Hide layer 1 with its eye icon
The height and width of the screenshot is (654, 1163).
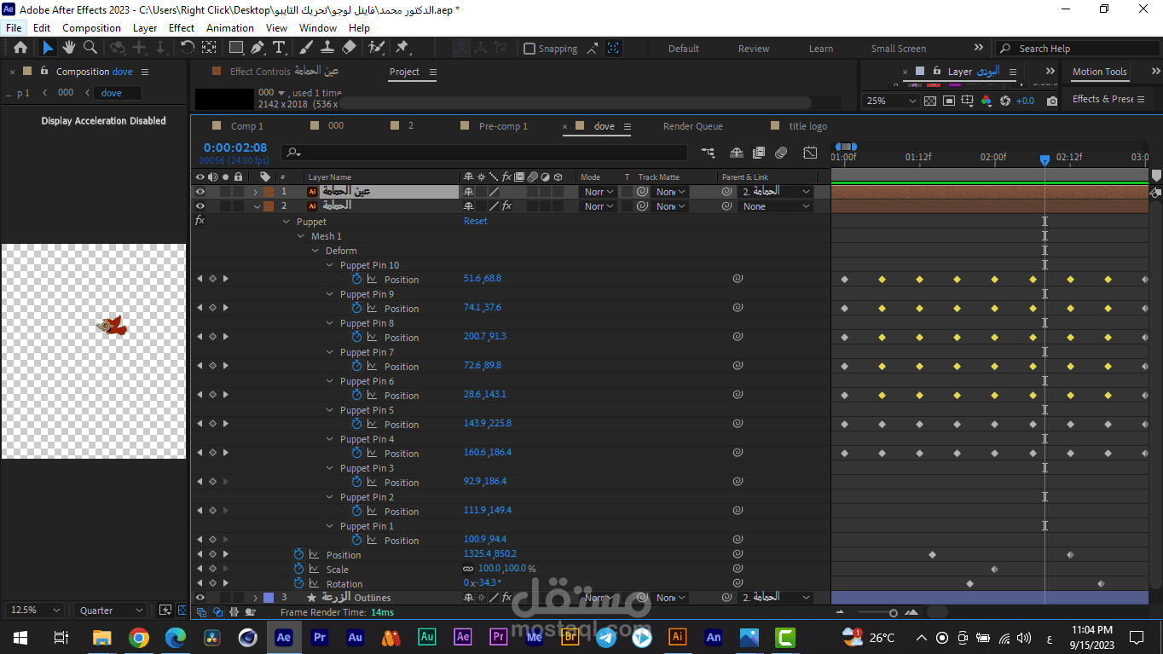pyautogui.click(x=200, y=192)
